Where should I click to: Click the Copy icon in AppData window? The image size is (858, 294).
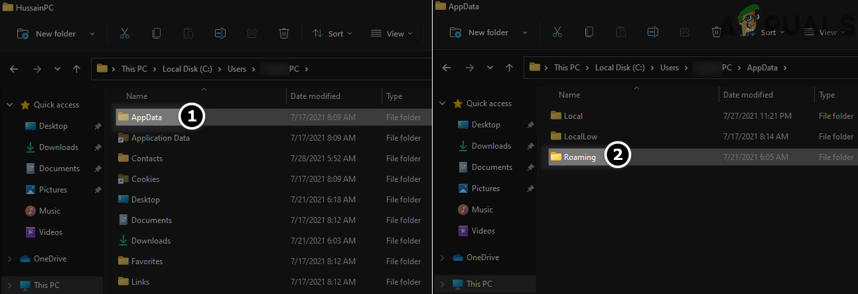click(x=589, y=32)
